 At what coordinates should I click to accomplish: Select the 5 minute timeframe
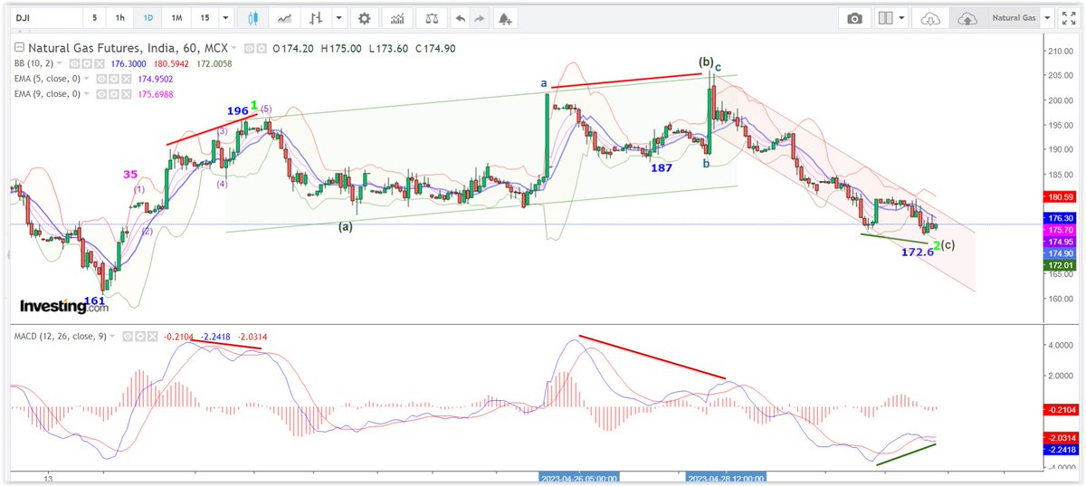[x=95, y=18]
